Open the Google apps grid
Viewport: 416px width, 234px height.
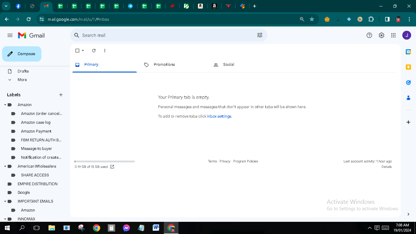[393, 35]
